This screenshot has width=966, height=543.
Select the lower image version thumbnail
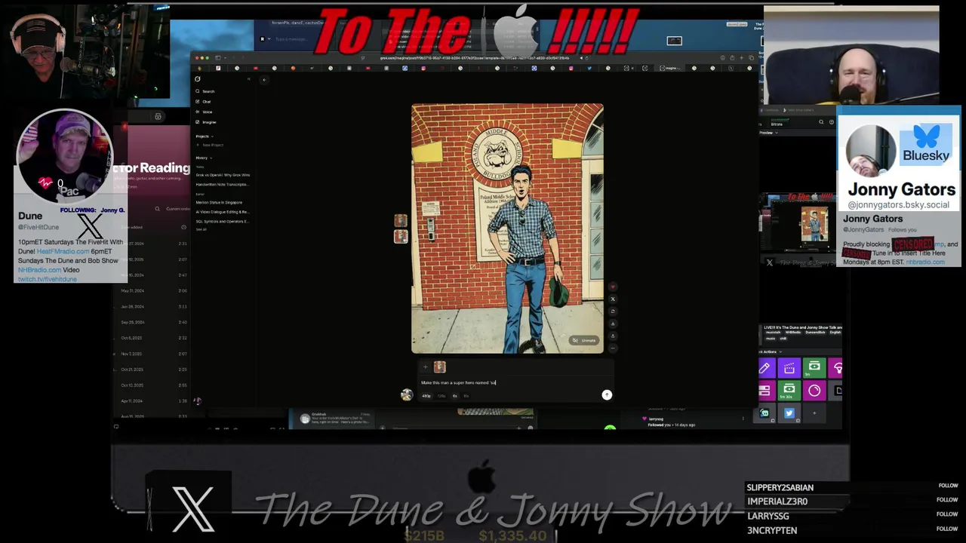pos(401,236)
